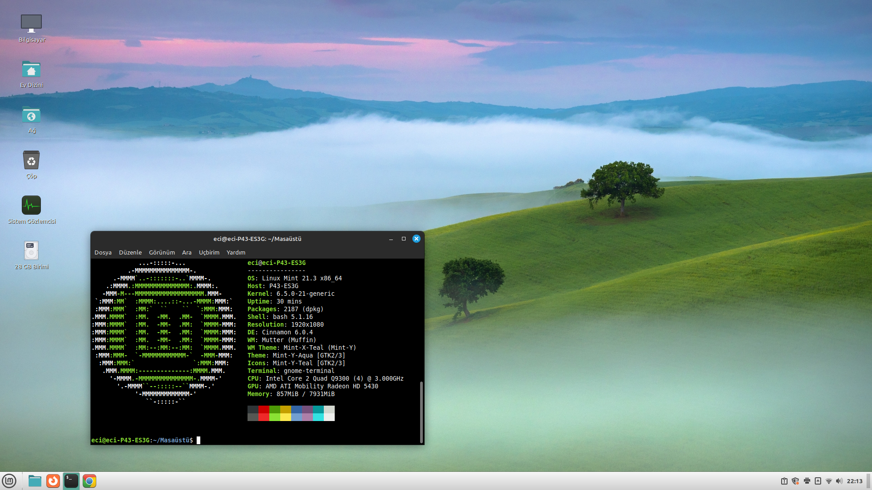
Task: Click the printer tray icon
Action: coord(807,481)
